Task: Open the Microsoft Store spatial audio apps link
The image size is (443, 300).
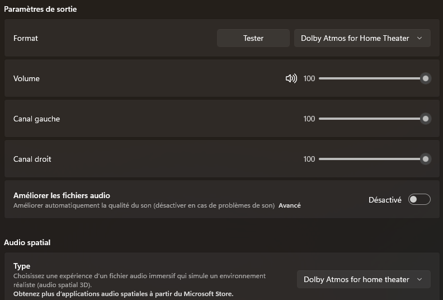Action: click(x=123, y=294)
